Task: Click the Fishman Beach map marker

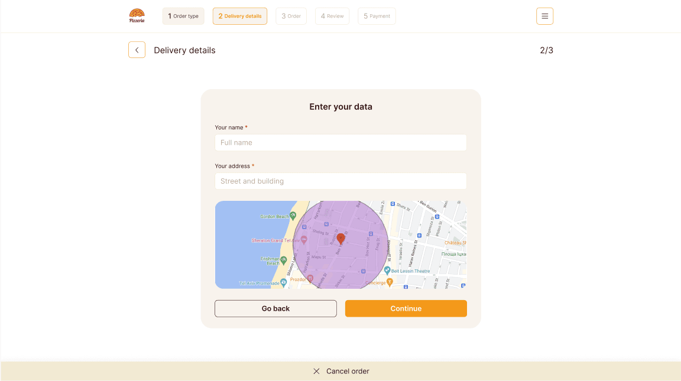Action: [284, 260]
